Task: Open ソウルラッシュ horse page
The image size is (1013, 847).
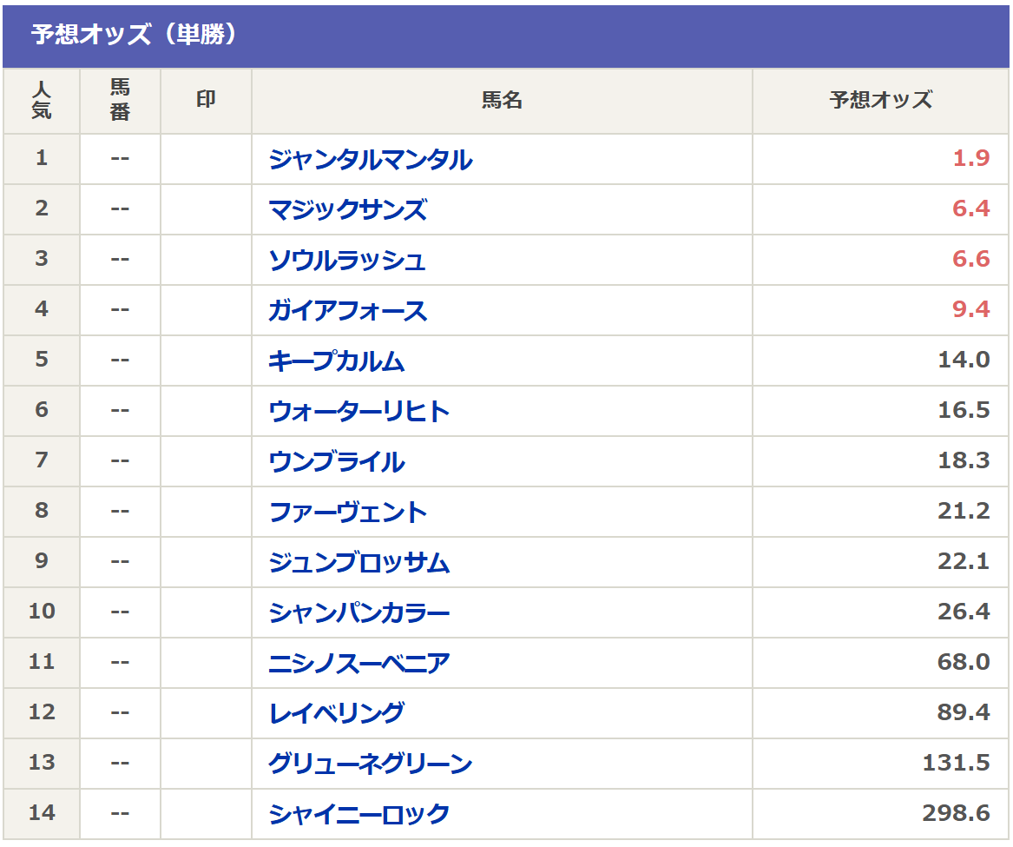Action: [x=347, y=261]
